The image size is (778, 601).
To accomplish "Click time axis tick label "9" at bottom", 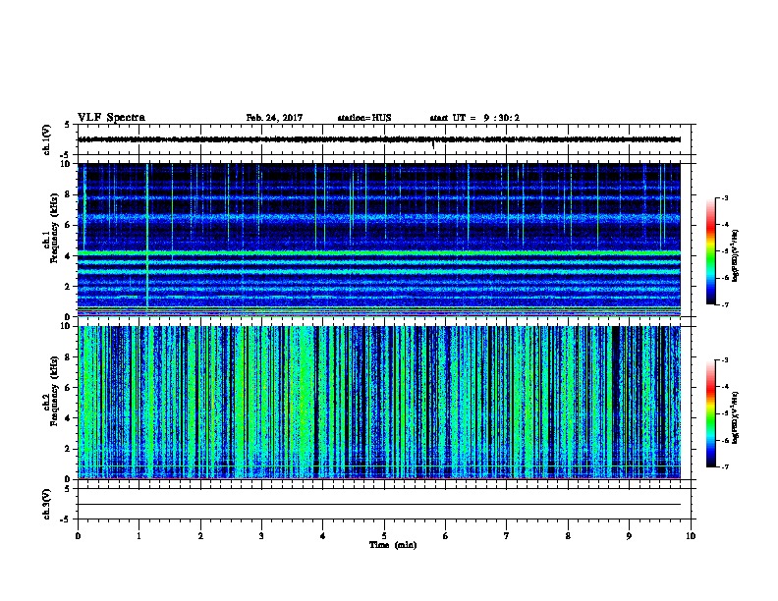I will (629, 536).
